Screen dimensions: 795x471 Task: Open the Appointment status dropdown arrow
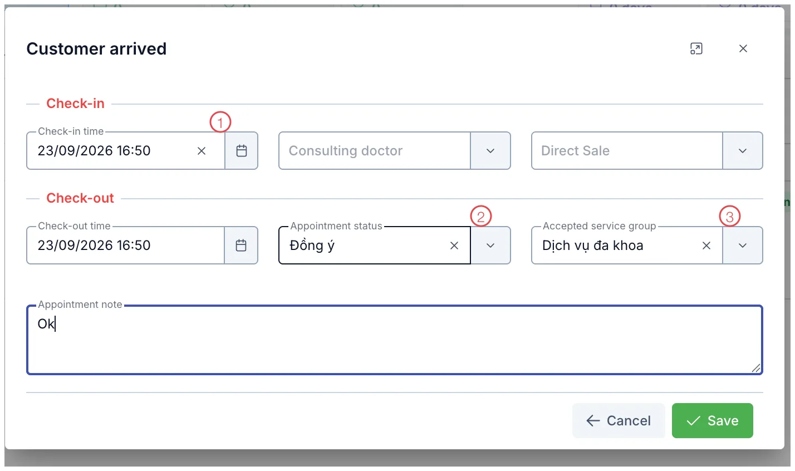pos(490,246)
